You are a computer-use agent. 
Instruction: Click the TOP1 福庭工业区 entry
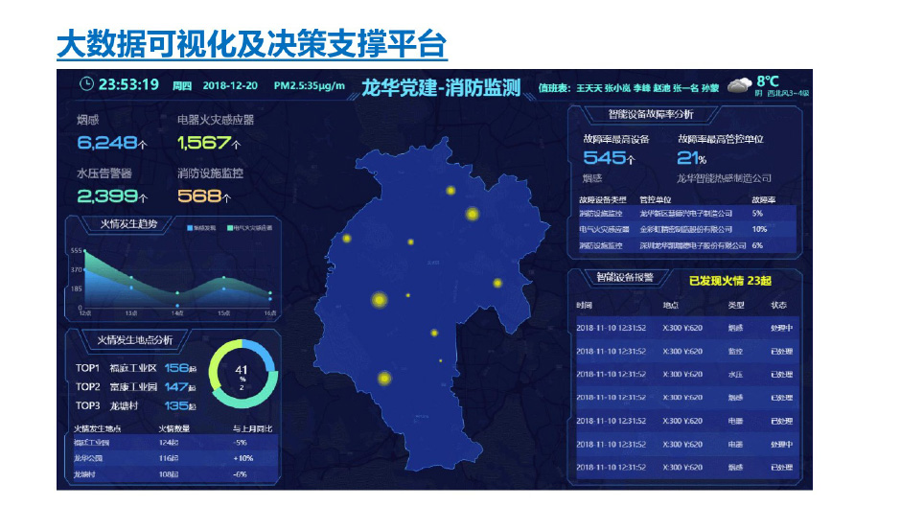[x=134, y=368]
